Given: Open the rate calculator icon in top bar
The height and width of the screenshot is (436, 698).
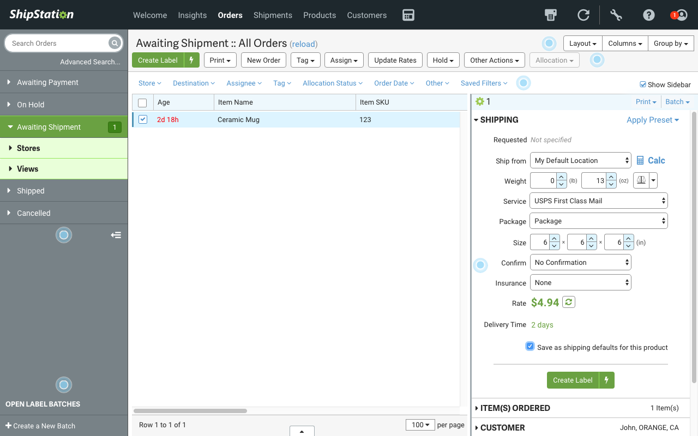Looking at the screenshot, I should tap(408, 15).
